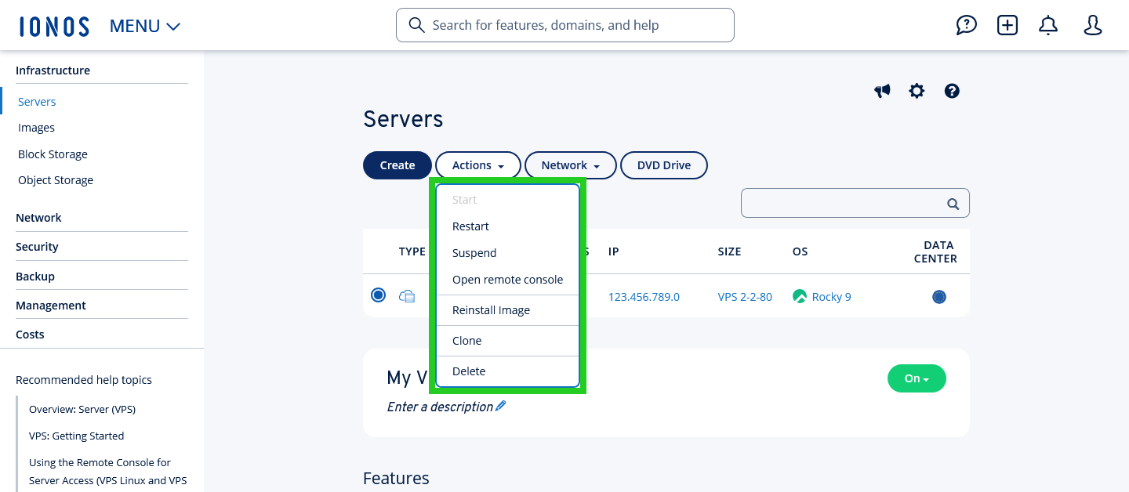
Task: Open Block Storage in the sidebar
Action: (53, 154)
